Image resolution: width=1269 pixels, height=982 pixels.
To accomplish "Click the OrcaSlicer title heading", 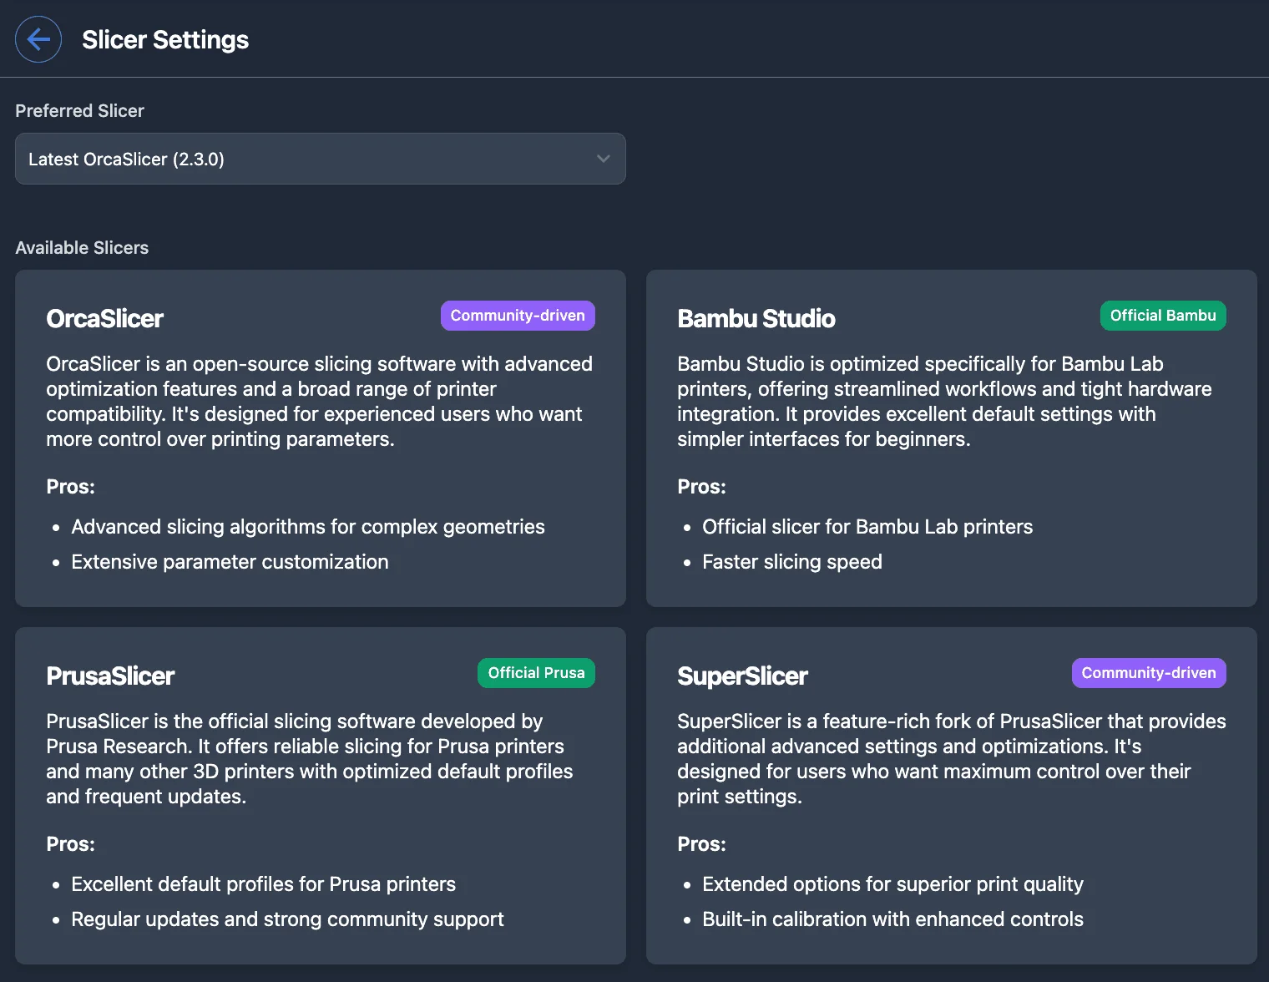I will click(x=105, y=318).
